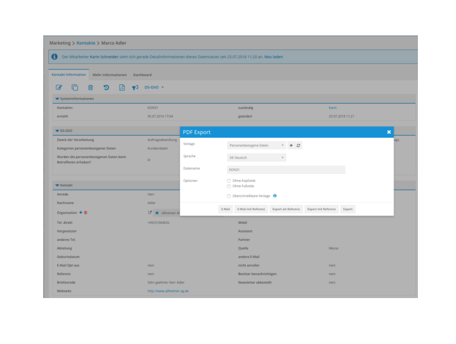Click the Messe value for Quelle
The width and height of the screenshot is (456, 344).
tap(333, 248)
